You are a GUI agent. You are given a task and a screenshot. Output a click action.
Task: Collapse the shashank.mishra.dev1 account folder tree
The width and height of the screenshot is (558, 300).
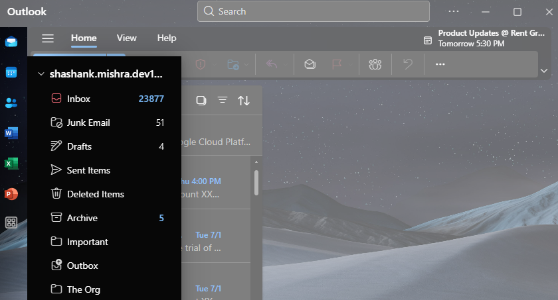[41, 74]
